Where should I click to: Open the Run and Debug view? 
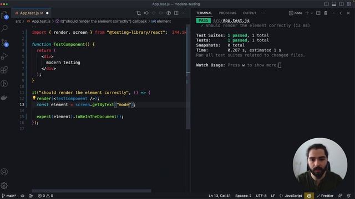coord(4,56)
